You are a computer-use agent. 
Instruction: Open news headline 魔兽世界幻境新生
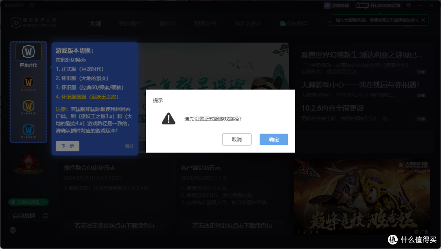click(x=362, y=55)
